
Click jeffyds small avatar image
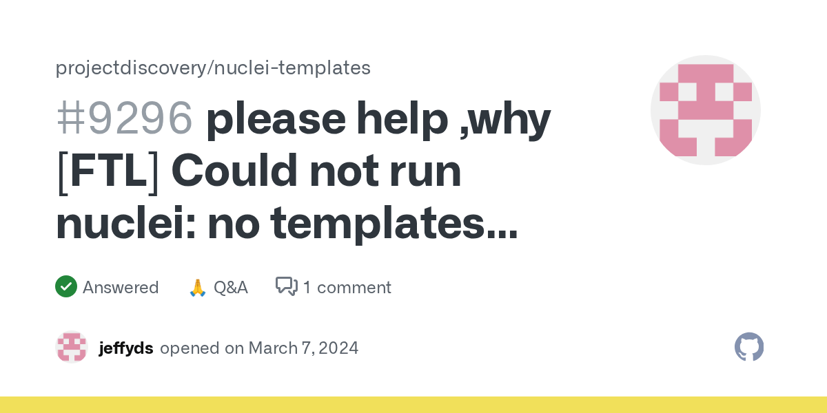[x=72, y=347]
